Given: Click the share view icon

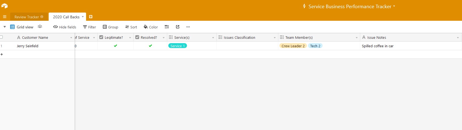Looking at the screenshot, I should point(178,27).
